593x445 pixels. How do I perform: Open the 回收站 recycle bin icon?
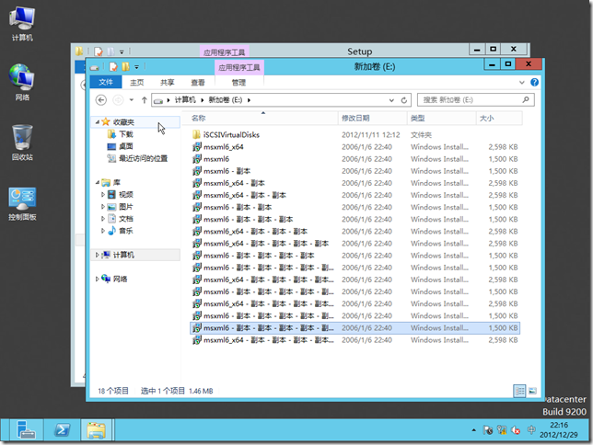(22, 143)
